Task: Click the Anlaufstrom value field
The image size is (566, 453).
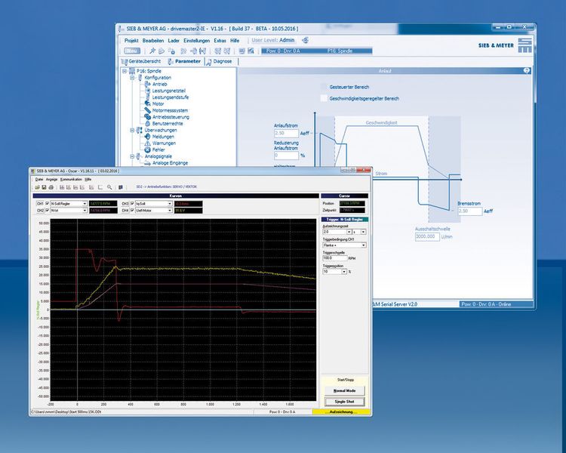Action: 286,134
